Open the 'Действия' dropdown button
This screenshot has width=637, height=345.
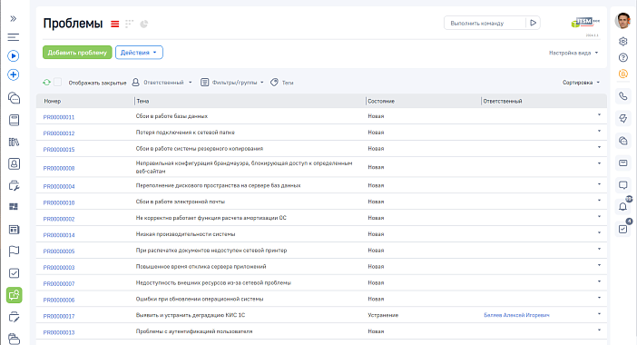point(139,53)
